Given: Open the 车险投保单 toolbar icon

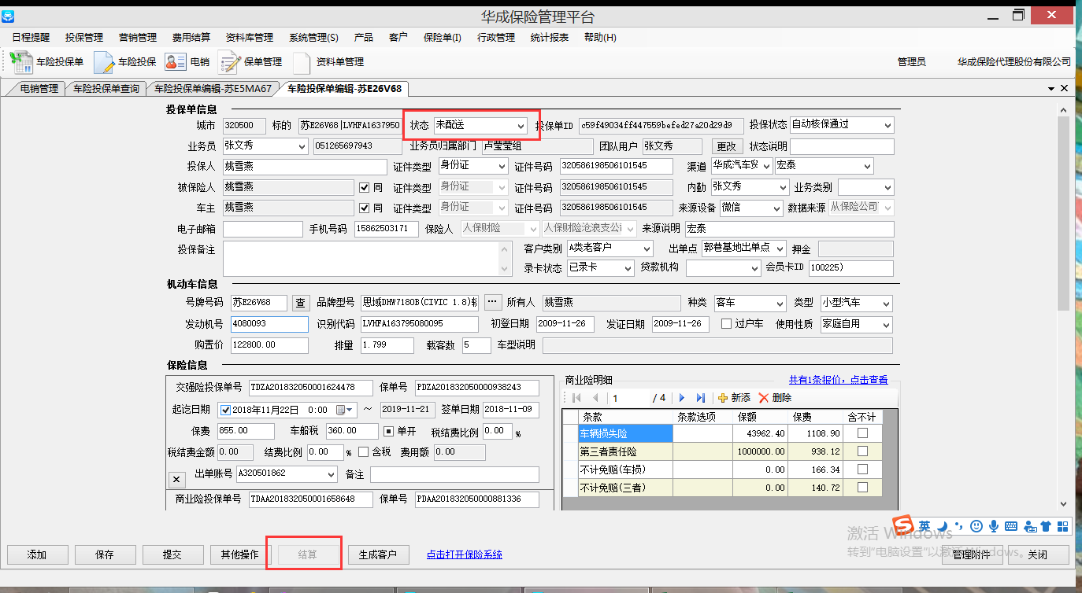Looking at the screenshot, I should point(22,62).
